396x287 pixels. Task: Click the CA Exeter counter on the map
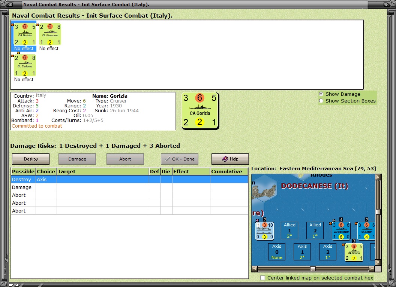point(366,231)
